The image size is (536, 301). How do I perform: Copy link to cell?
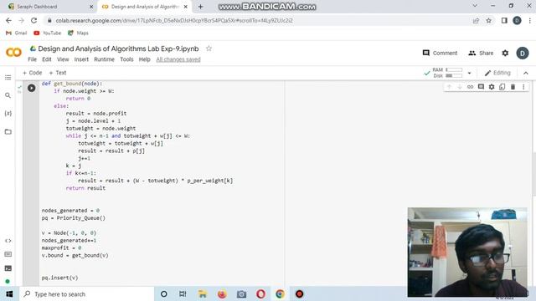(x=471, y=87)
